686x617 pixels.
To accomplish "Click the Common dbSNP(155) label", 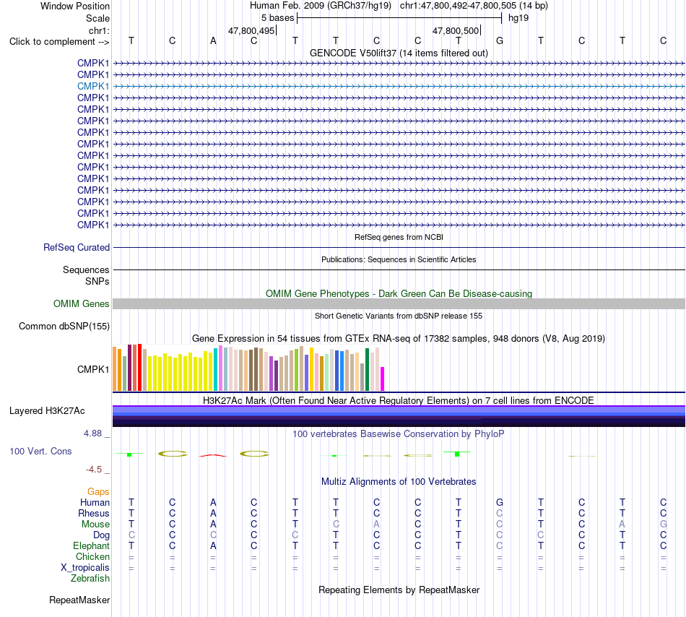I will pos(64,326).
